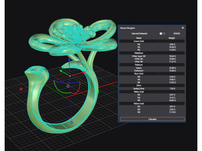Select the Sterling Silver row
Viewport: 202px width, 151px height.
coord(152,89)
